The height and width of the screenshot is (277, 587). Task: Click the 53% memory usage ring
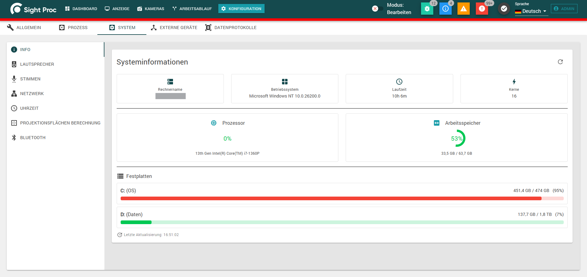[x=457, y=138]
